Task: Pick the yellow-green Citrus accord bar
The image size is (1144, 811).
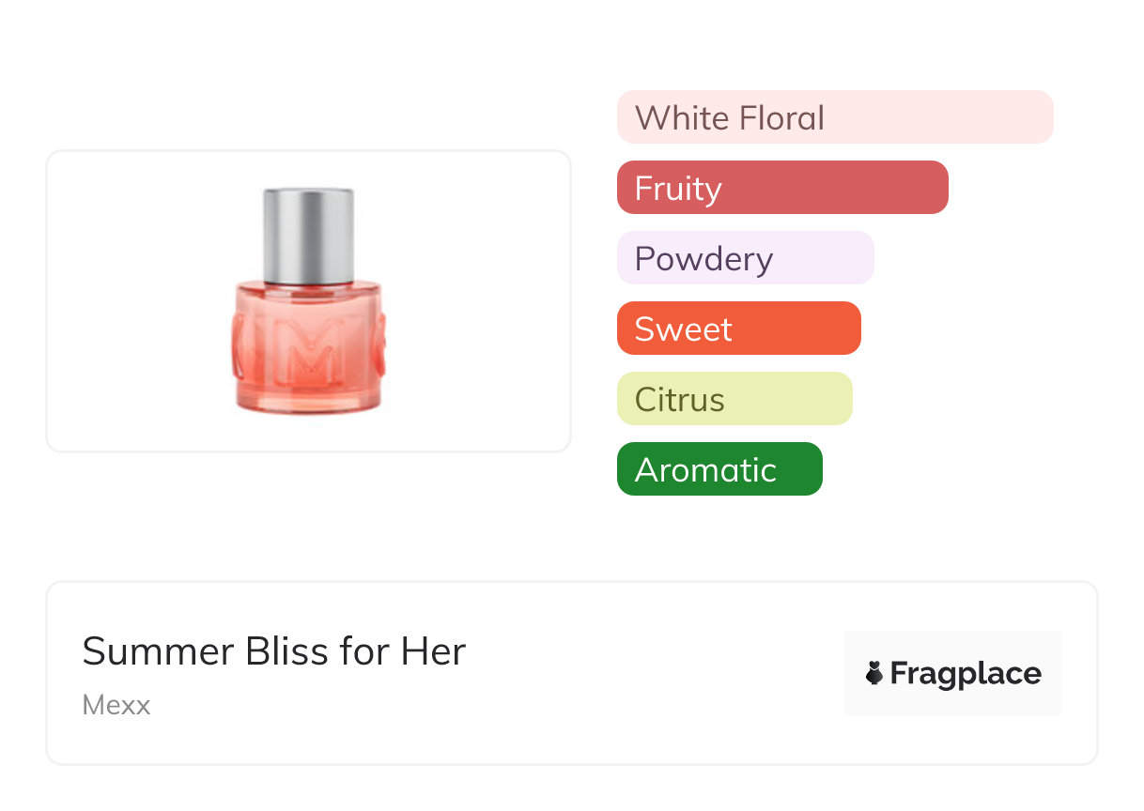Action: 734,399
